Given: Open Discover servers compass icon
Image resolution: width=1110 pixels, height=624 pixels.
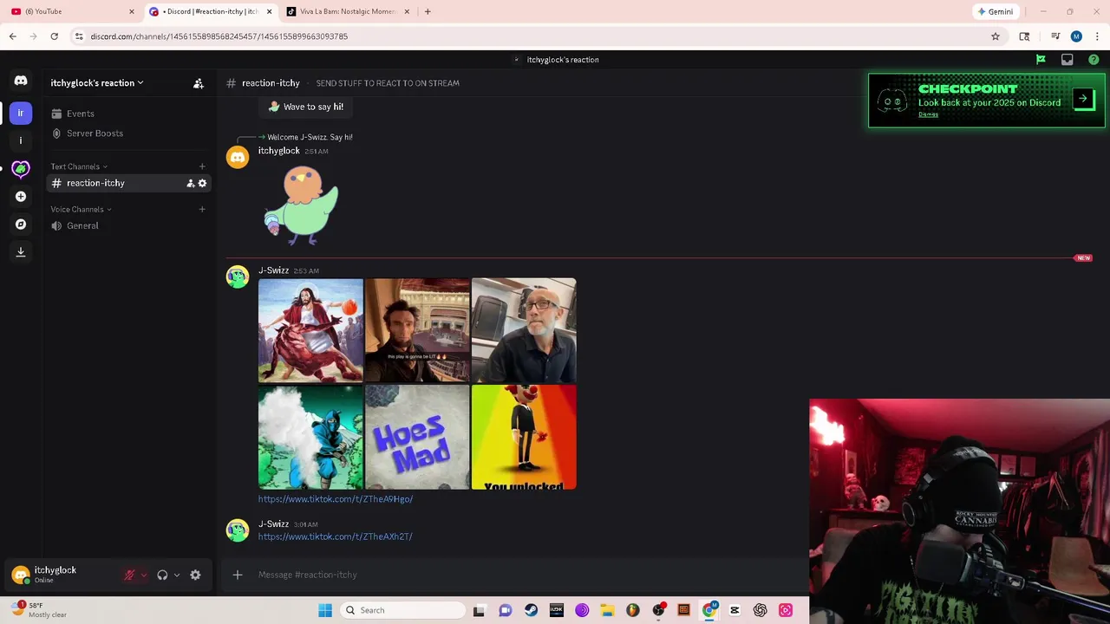Looking at the screenshot, I should click(x=21, y=224).
